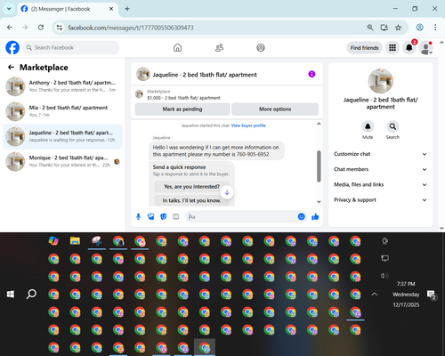Attach a photo with the image icon
The width and height of the screenshot is (445, 356).
(x=151, y=217)
